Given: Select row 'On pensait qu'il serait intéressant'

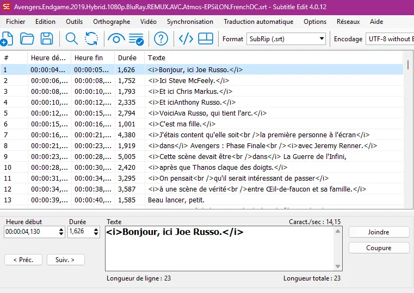Looking at the screenshot, I should point(202,178).
